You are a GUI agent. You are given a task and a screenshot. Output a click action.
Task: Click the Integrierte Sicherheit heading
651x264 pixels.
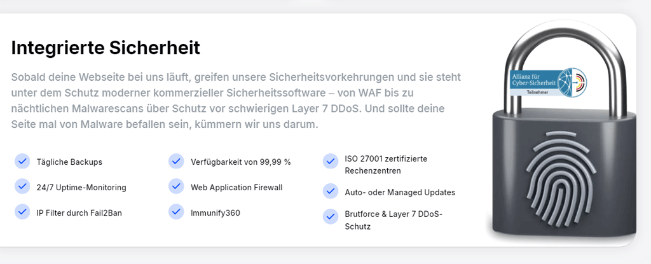(x=106, y=48)
